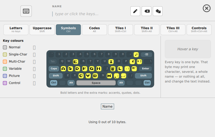Switch to the Letters tab
The height and width of the screenshot is (137, 215).
[16, 30]
